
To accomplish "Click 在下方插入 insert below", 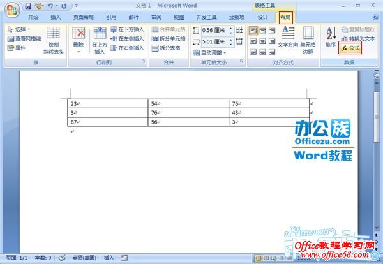I will (127, 29).
